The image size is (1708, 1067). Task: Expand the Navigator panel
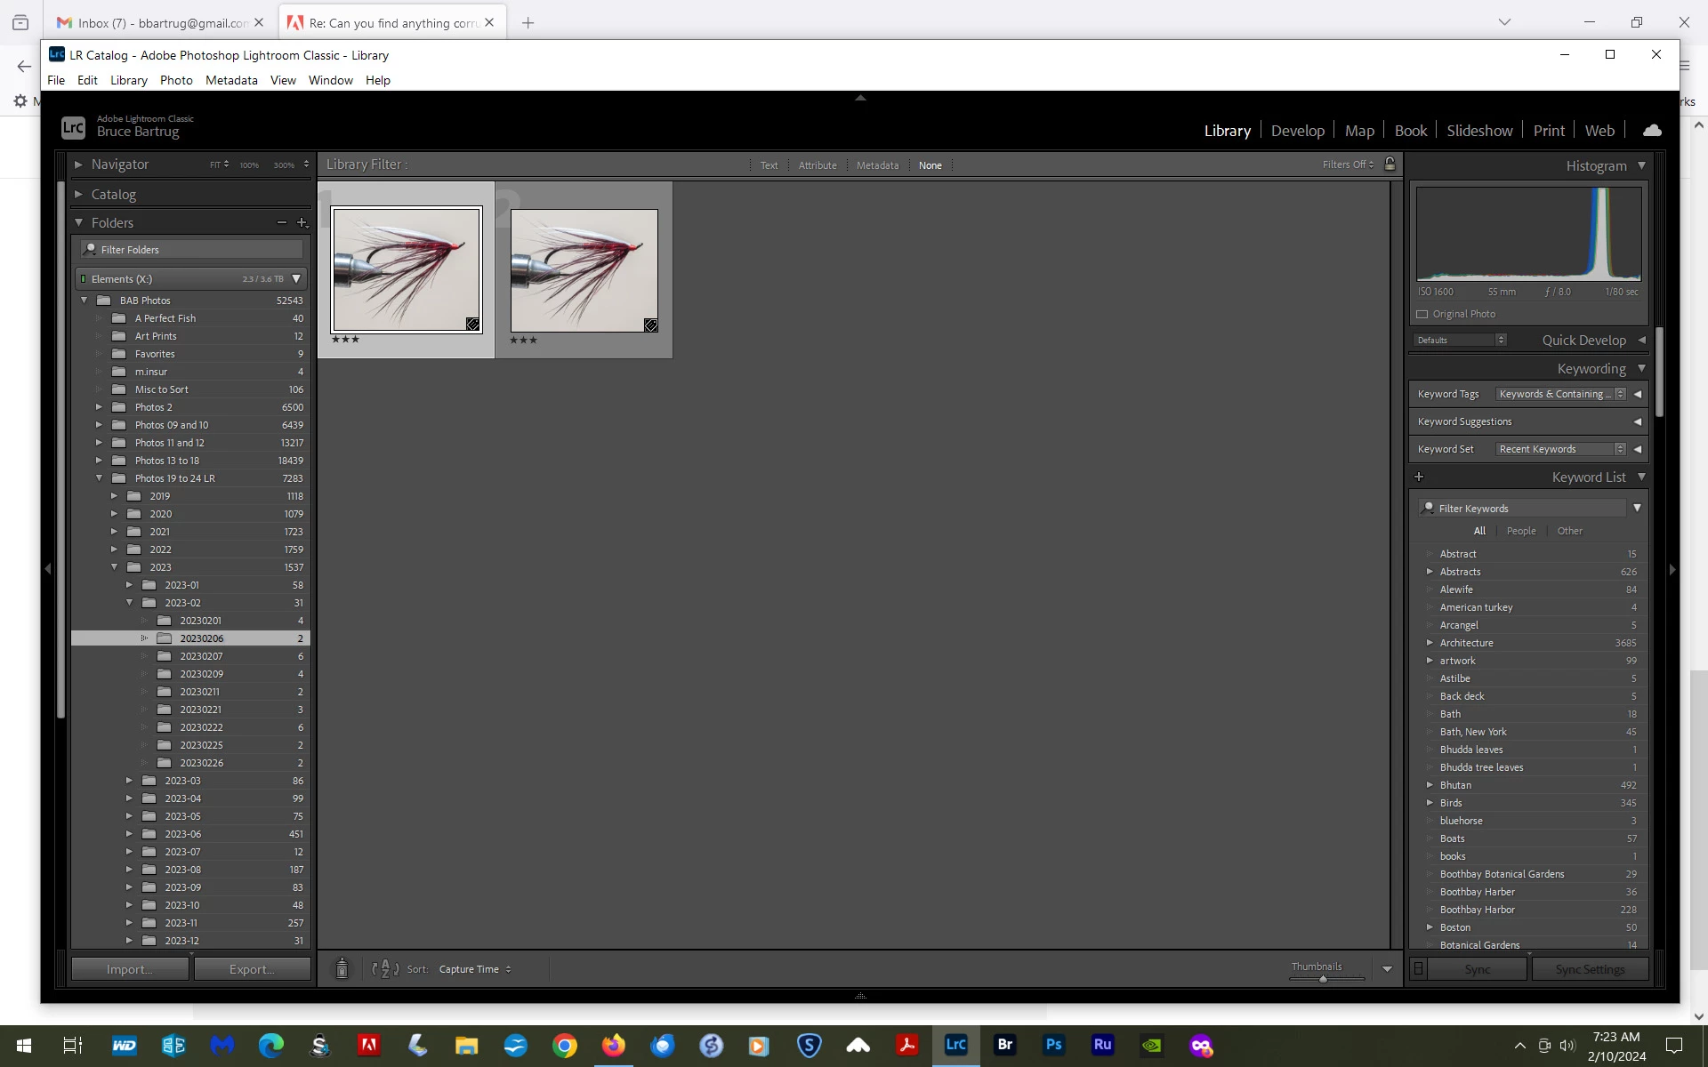(78, 164)
